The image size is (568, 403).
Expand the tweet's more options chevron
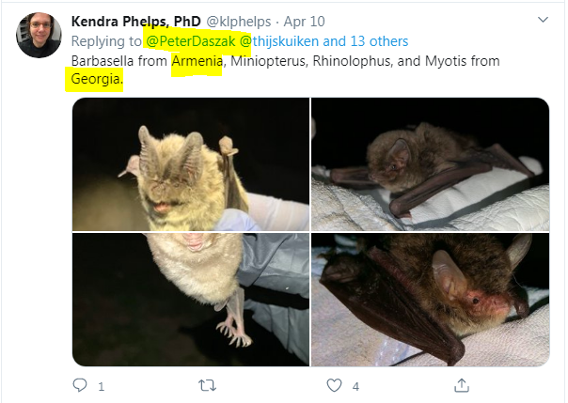coord(543,19)
